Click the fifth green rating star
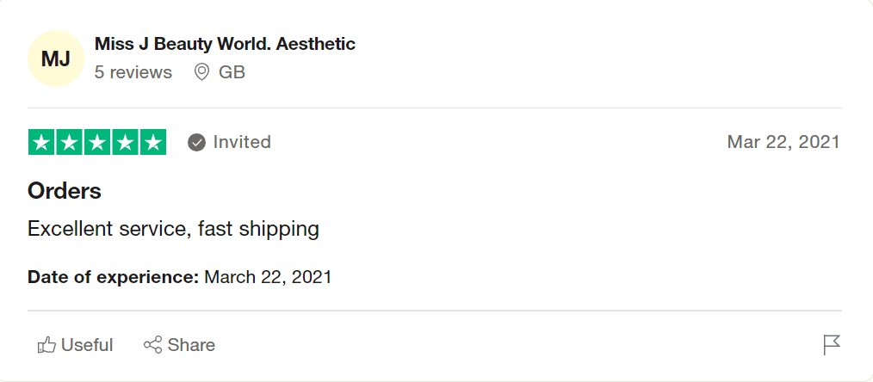Viewport: 873px width, 382px height. (x=152, y=142)
